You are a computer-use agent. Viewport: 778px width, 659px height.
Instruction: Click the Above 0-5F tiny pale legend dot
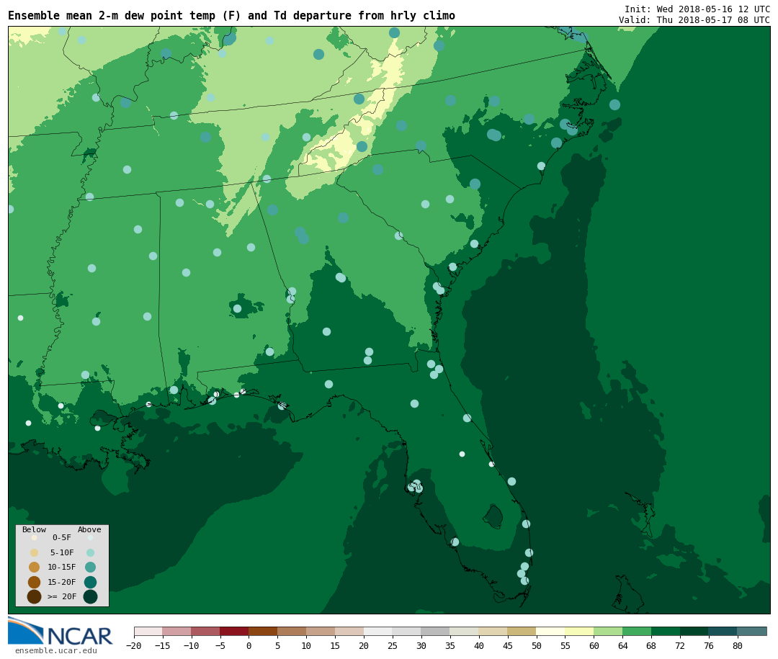click(90, 537)
